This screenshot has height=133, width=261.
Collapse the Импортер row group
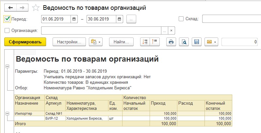pyautogui.click(x=7, y=113)
